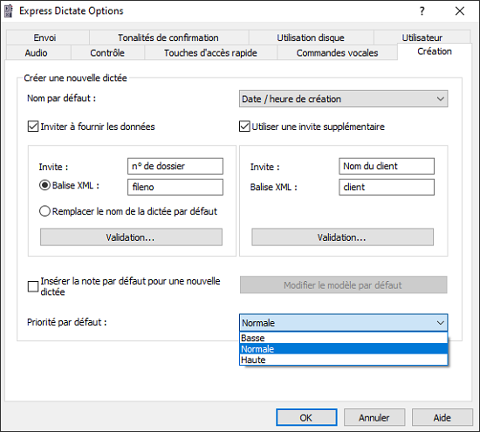The image size is (480, 432).
Task: Open the Tonalités de confirmation tab
Action: (168, 38)
